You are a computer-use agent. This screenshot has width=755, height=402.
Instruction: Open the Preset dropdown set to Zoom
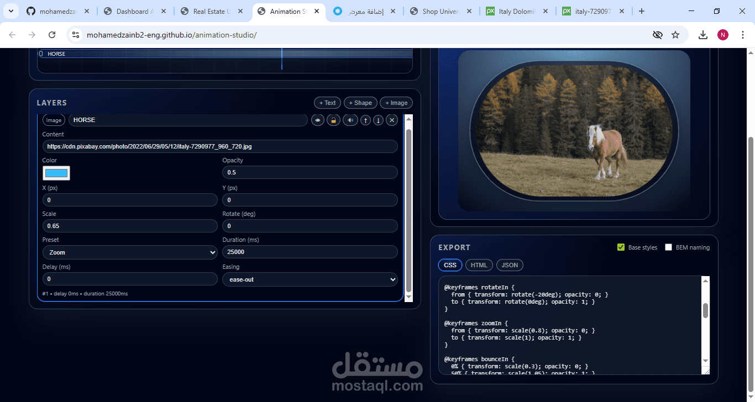click(x=130, y=252)
